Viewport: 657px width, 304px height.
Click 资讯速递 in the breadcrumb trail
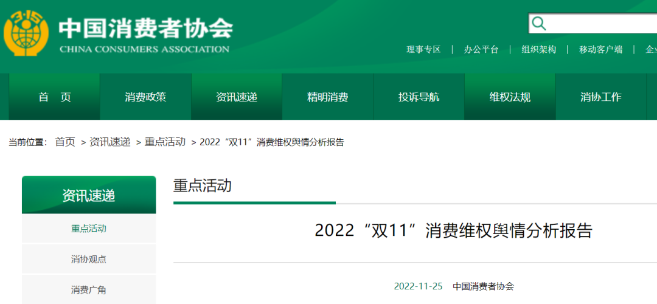coord(109,142)
